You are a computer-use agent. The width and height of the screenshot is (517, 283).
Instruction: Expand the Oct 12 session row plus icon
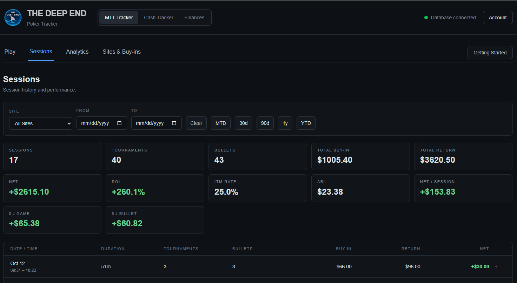click(x=496, y=267)
